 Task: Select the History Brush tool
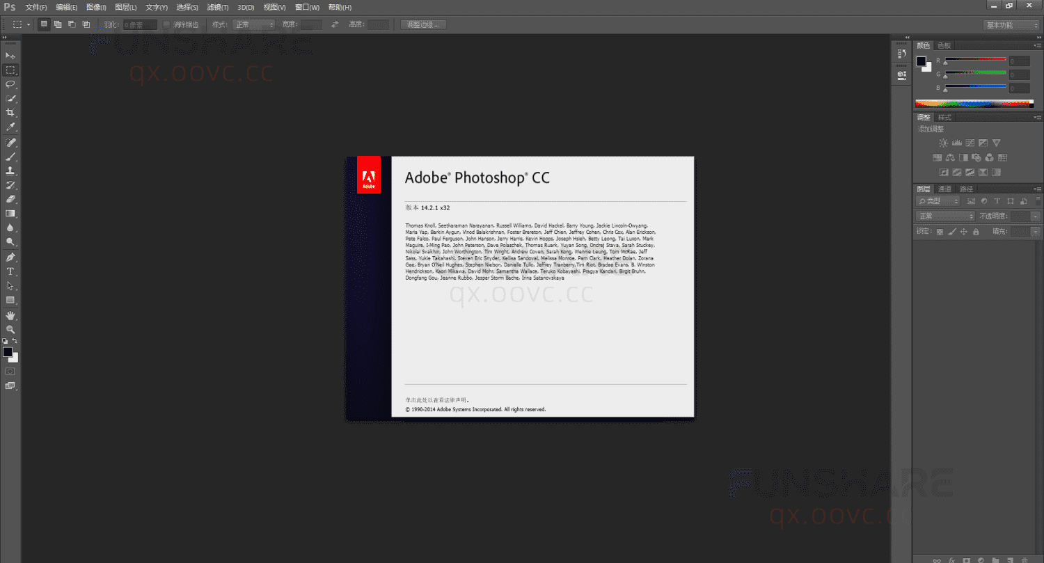[10, 185]
